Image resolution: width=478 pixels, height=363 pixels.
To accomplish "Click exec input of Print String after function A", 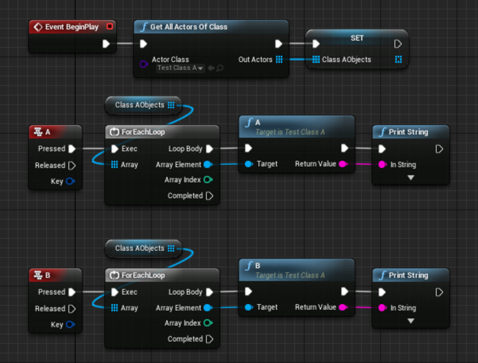I will point(382,149).
